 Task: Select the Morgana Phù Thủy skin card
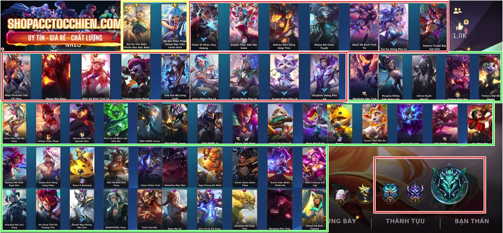click(x=280, y=209)
